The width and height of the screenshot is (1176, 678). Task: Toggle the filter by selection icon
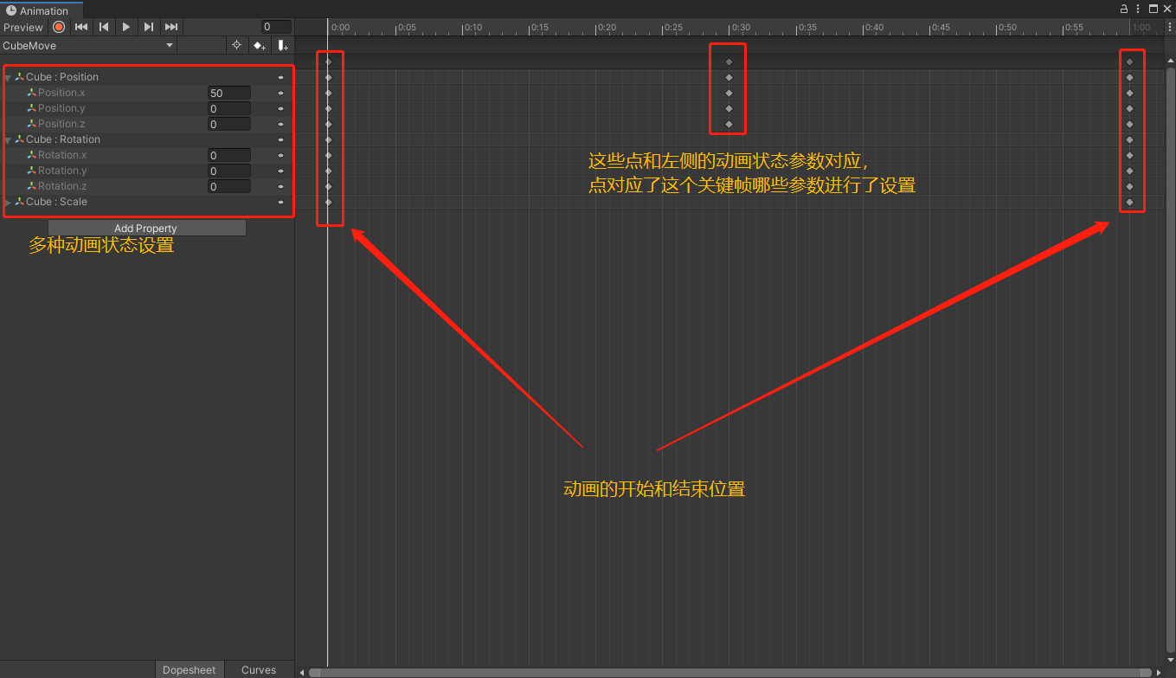click(x=236, y=45)
